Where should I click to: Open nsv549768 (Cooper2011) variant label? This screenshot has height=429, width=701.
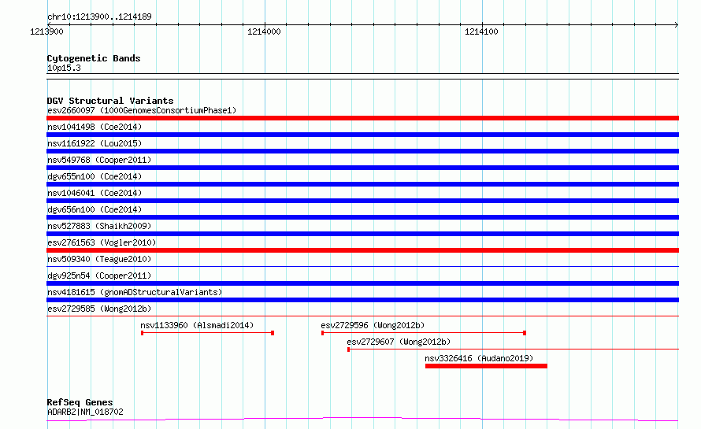(x=99, y=160)
